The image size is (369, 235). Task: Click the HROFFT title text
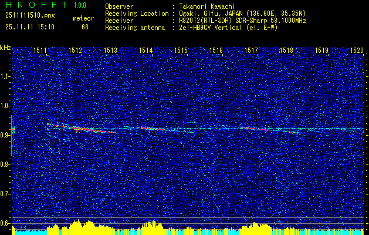coord(32,6)
